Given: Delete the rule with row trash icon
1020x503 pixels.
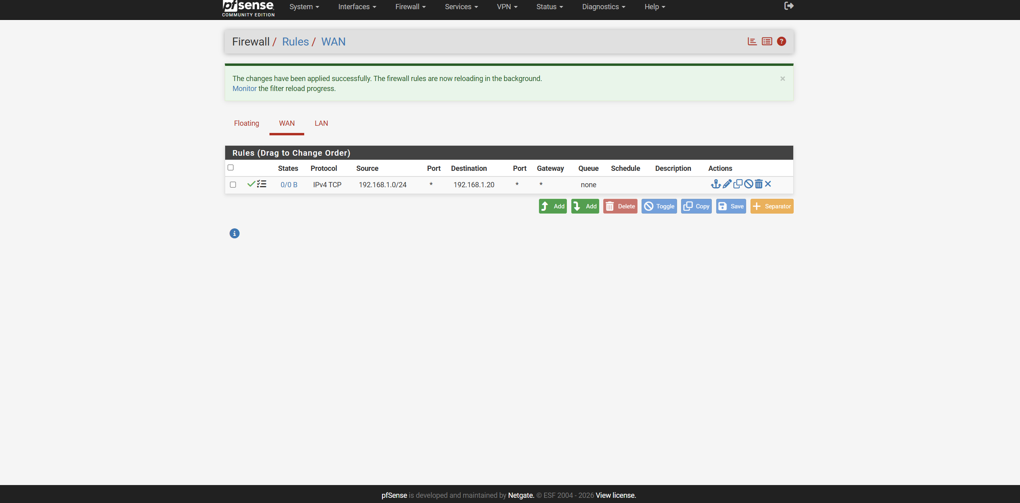Looking at the screenshot, I should [x=759, y=184].
